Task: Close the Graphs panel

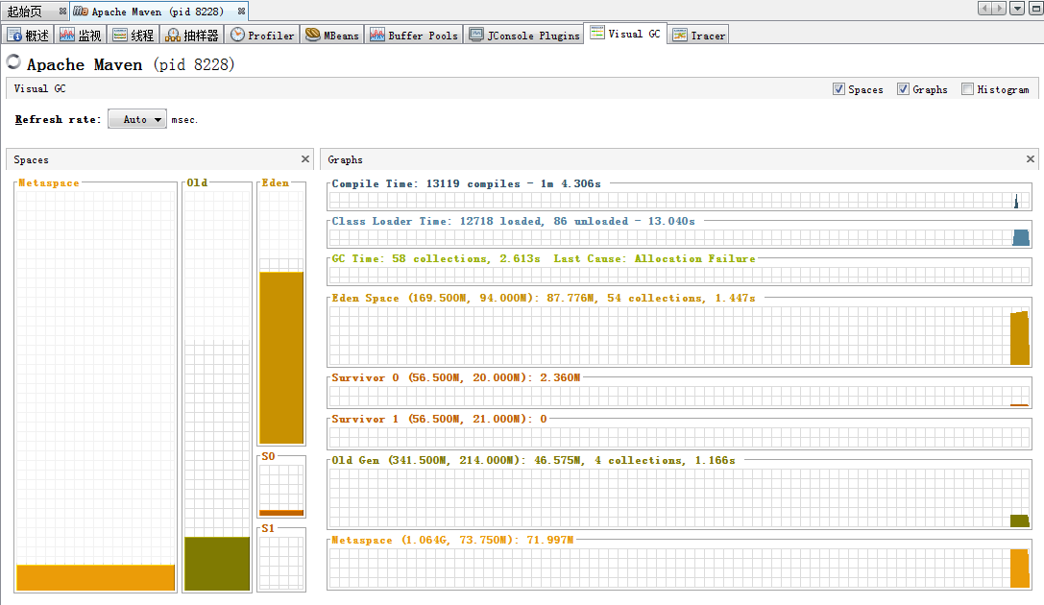Action: (x=1030, y=159)
